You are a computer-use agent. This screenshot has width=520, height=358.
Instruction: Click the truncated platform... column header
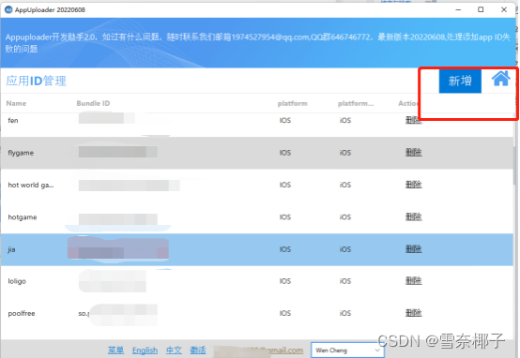coord(356,103)
